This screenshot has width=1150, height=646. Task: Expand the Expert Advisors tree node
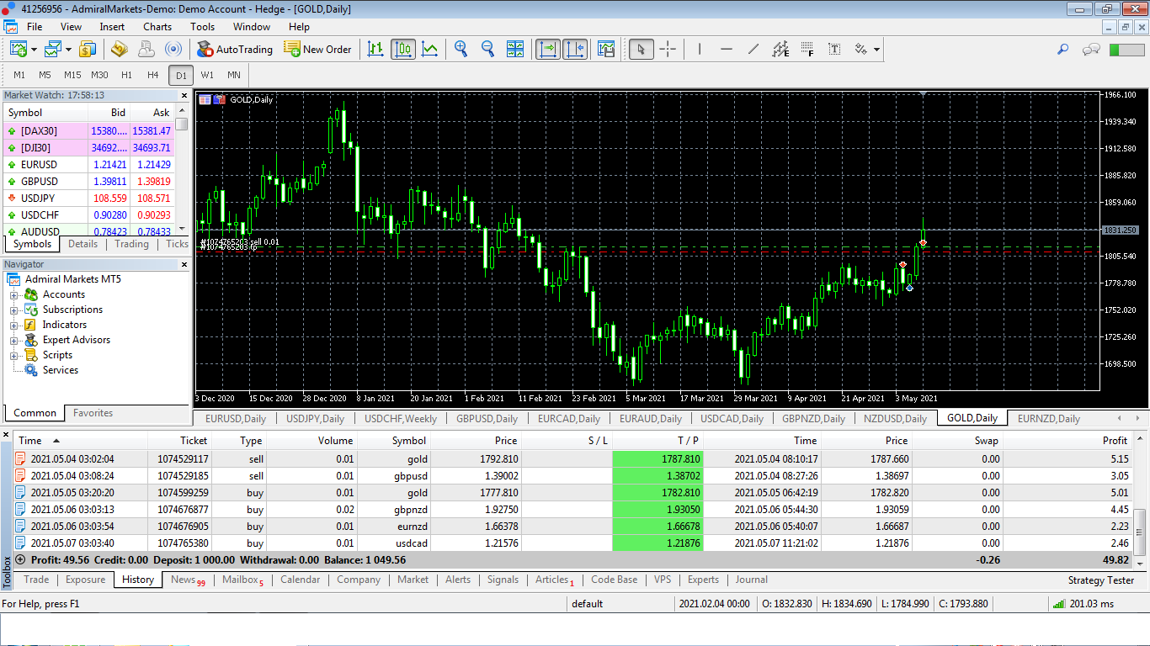14,341
